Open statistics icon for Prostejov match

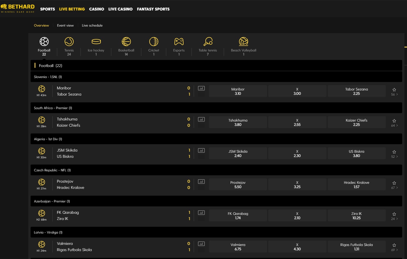click(x=201, y=182)
